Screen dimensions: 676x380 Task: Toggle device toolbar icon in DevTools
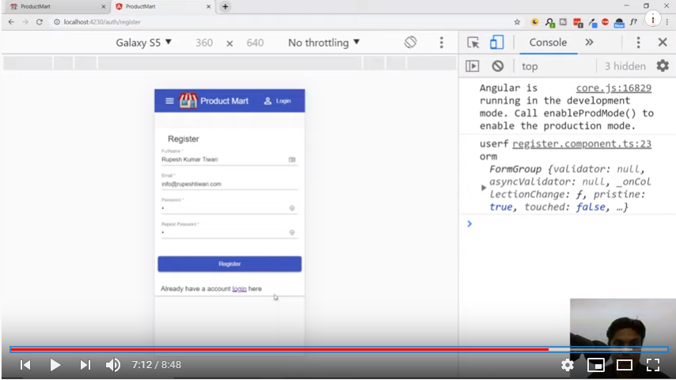(x=496, y=43)
